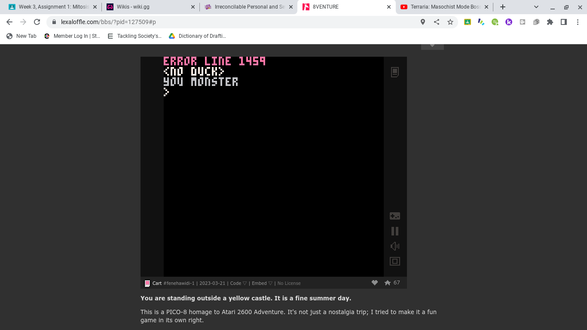Click the star count 67

tap(397, 283)
